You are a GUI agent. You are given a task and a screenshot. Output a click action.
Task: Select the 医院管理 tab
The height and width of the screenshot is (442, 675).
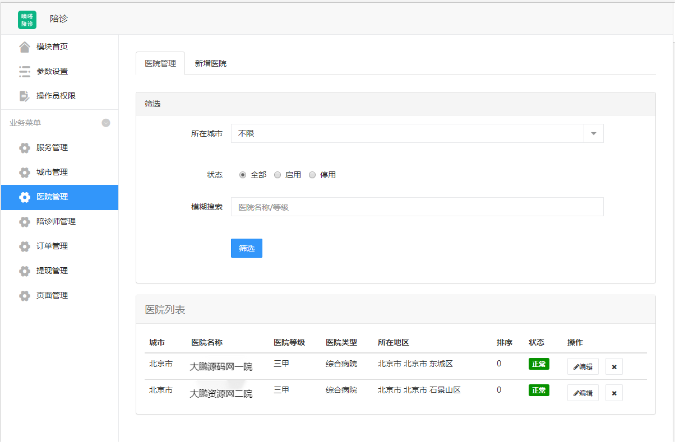(x=160, y=63)
